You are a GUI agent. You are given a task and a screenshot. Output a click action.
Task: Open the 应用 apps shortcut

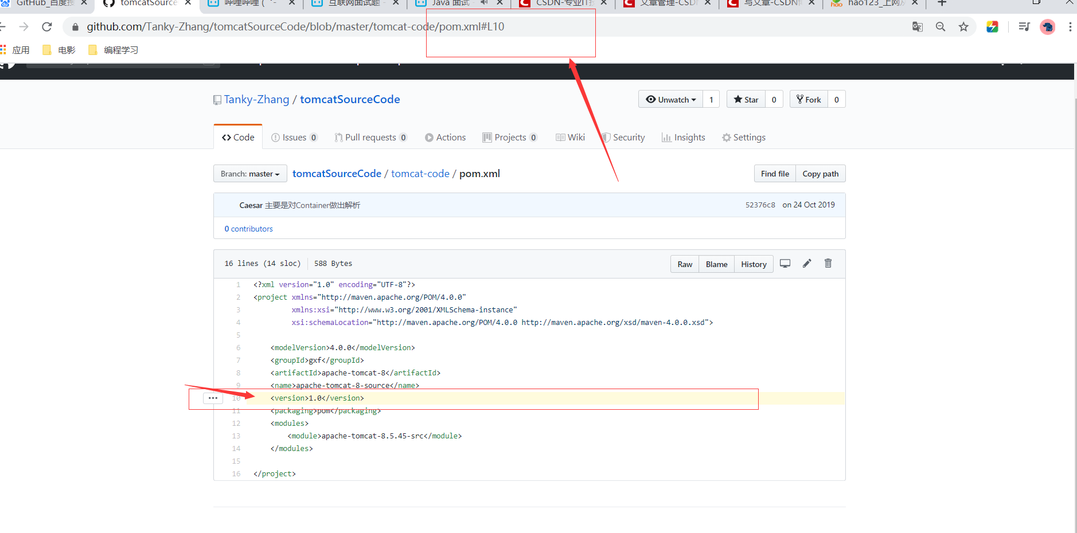(x=15, y=50)
